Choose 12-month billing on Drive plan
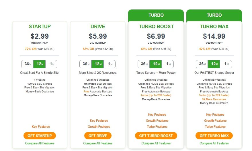This screenshot has height=151, width=252. (97, 64)
